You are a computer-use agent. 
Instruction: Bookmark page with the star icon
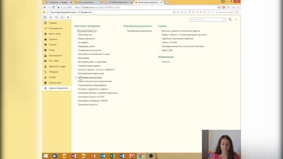pos(219,8)
